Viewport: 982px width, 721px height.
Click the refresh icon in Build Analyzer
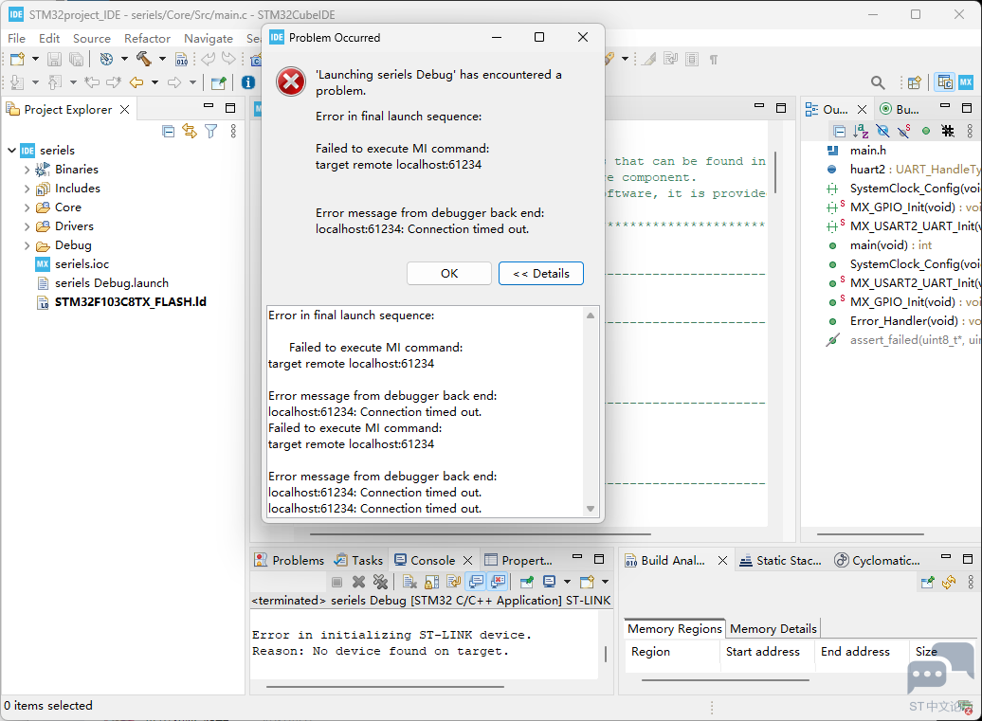949,582
